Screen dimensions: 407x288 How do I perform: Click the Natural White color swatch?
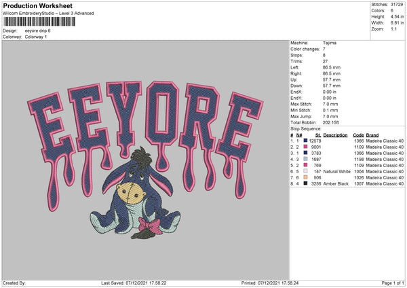pyautogui.click(x=305, y=171)
